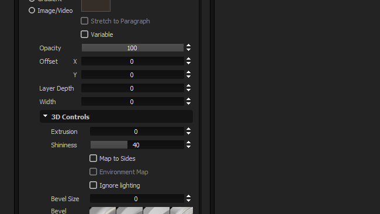Select the fourth Bevel style thumbnail
Viewport: 380px width, 214px height.
tap(181, 210)
